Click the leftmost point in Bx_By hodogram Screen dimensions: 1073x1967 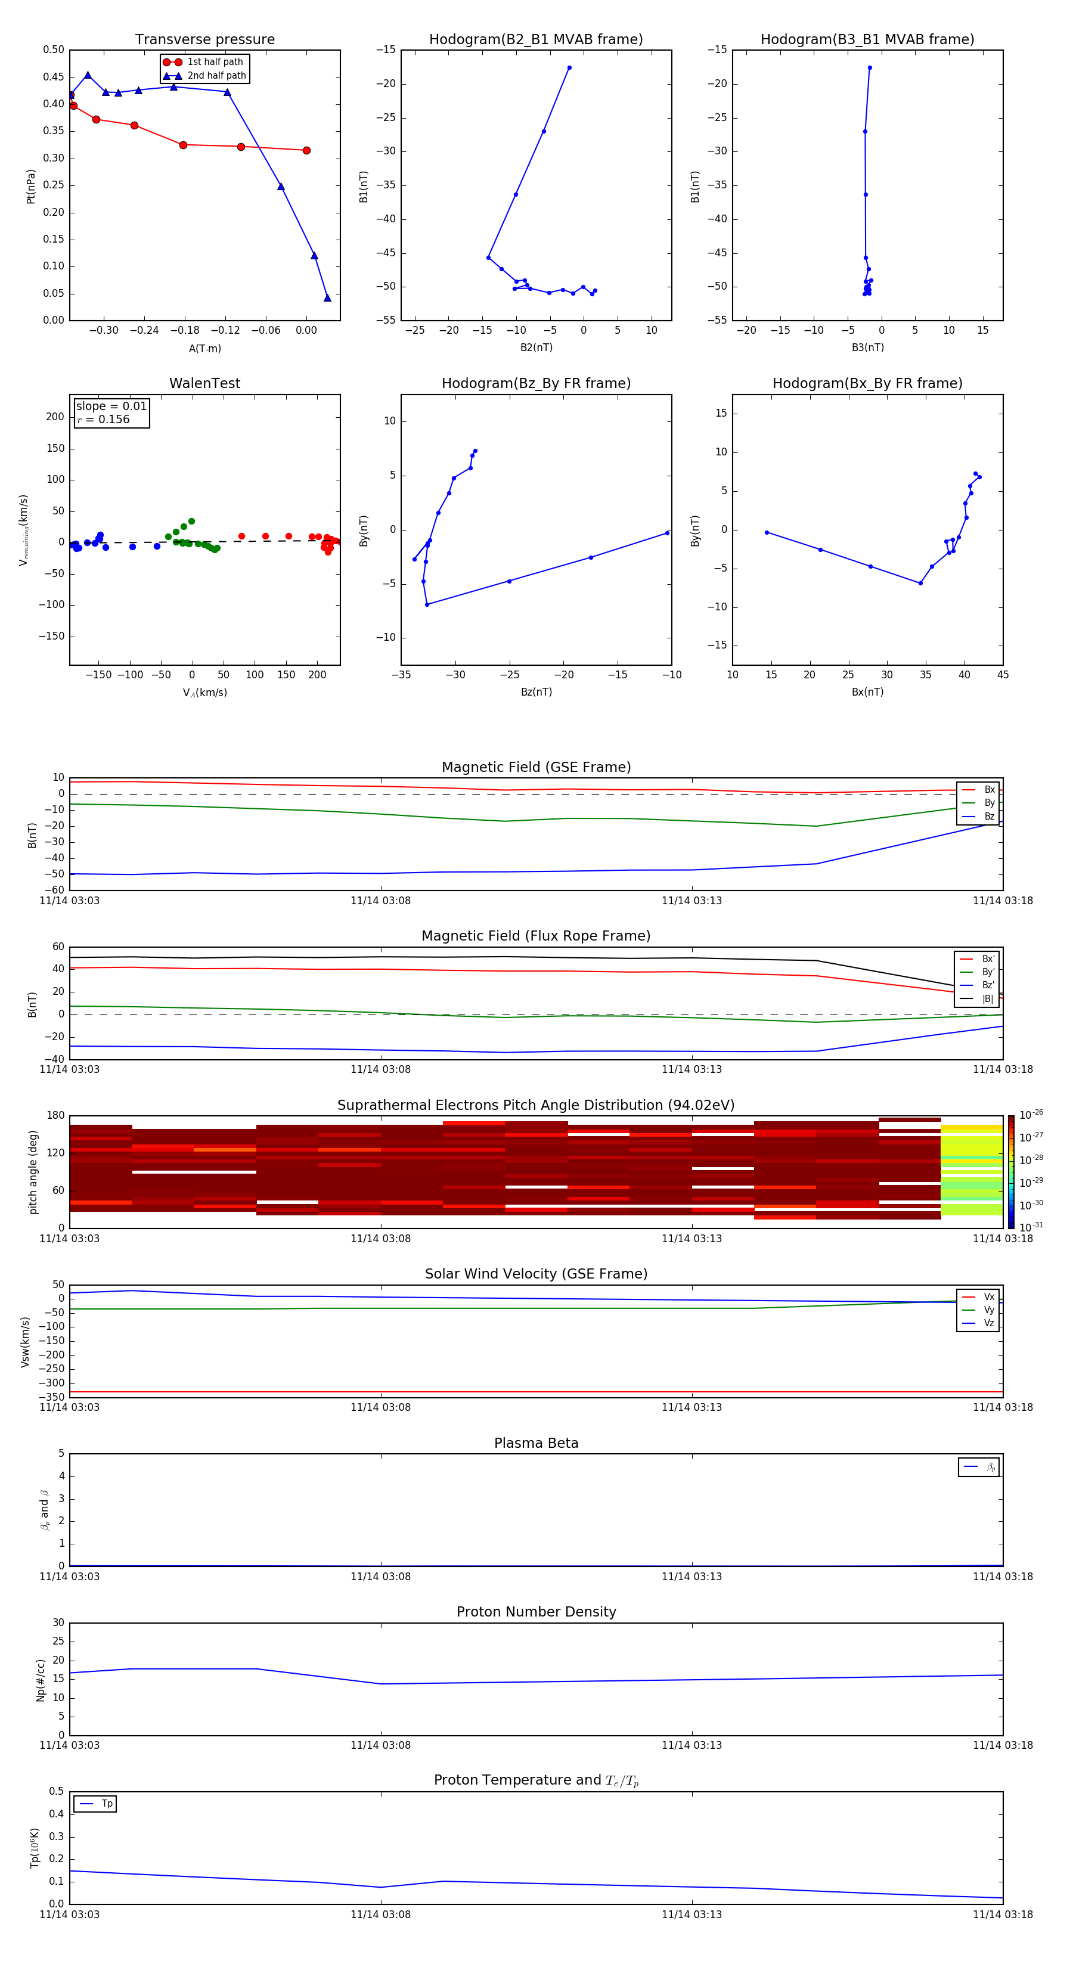[767, 532]
